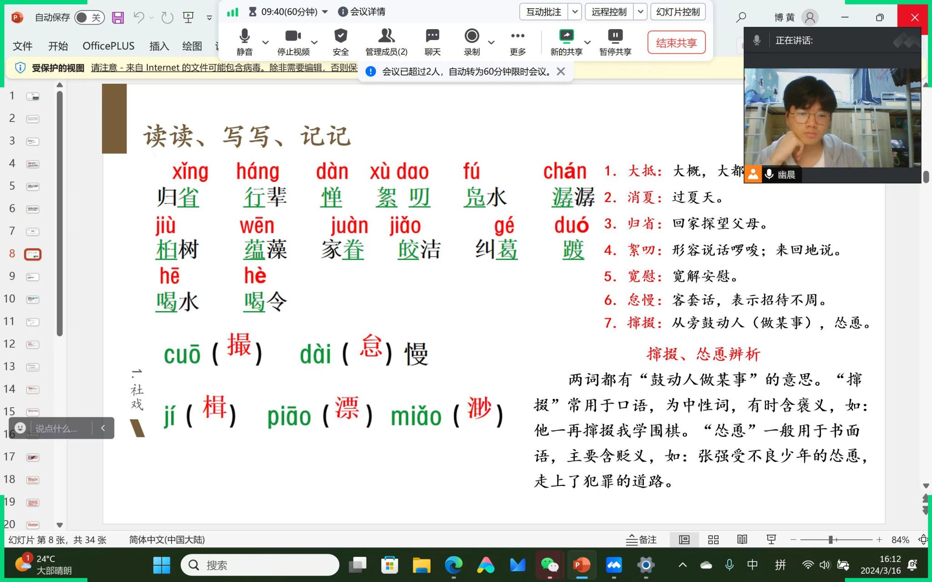Screen dimensions: 932x582
Task: Switch to reading view in status bar
Action: pyautogui.click(x=742, y=540)
